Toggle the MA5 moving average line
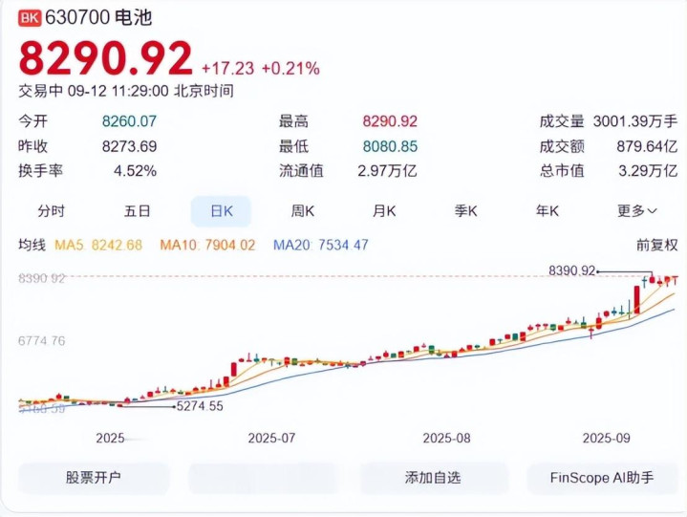The height and width of the screenshot is (517, 687). [x=98, y=246]
